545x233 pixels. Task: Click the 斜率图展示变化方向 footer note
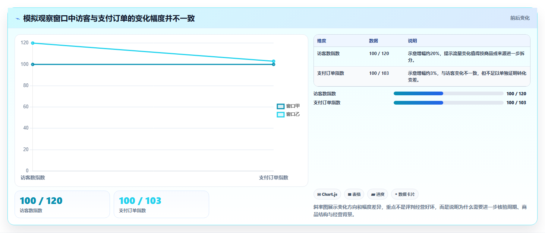[x=420, y=211]
